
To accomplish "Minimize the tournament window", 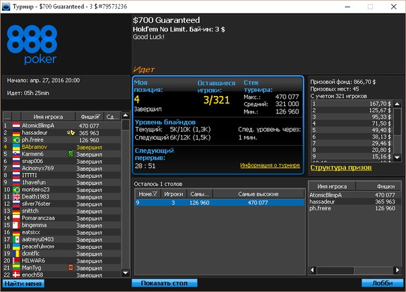I will [348, 7].
